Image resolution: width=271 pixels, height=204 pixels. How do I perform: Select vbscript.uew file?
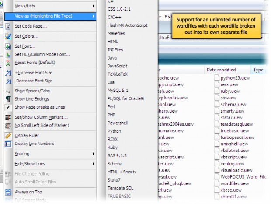click(234, 157)
